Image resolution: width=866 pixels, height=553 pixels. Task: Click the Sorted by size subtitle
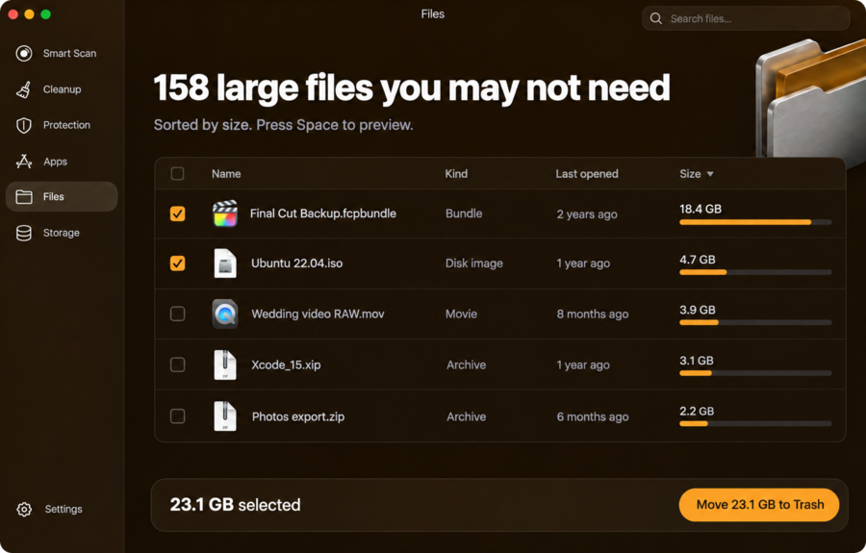click(x=283, y=125)
